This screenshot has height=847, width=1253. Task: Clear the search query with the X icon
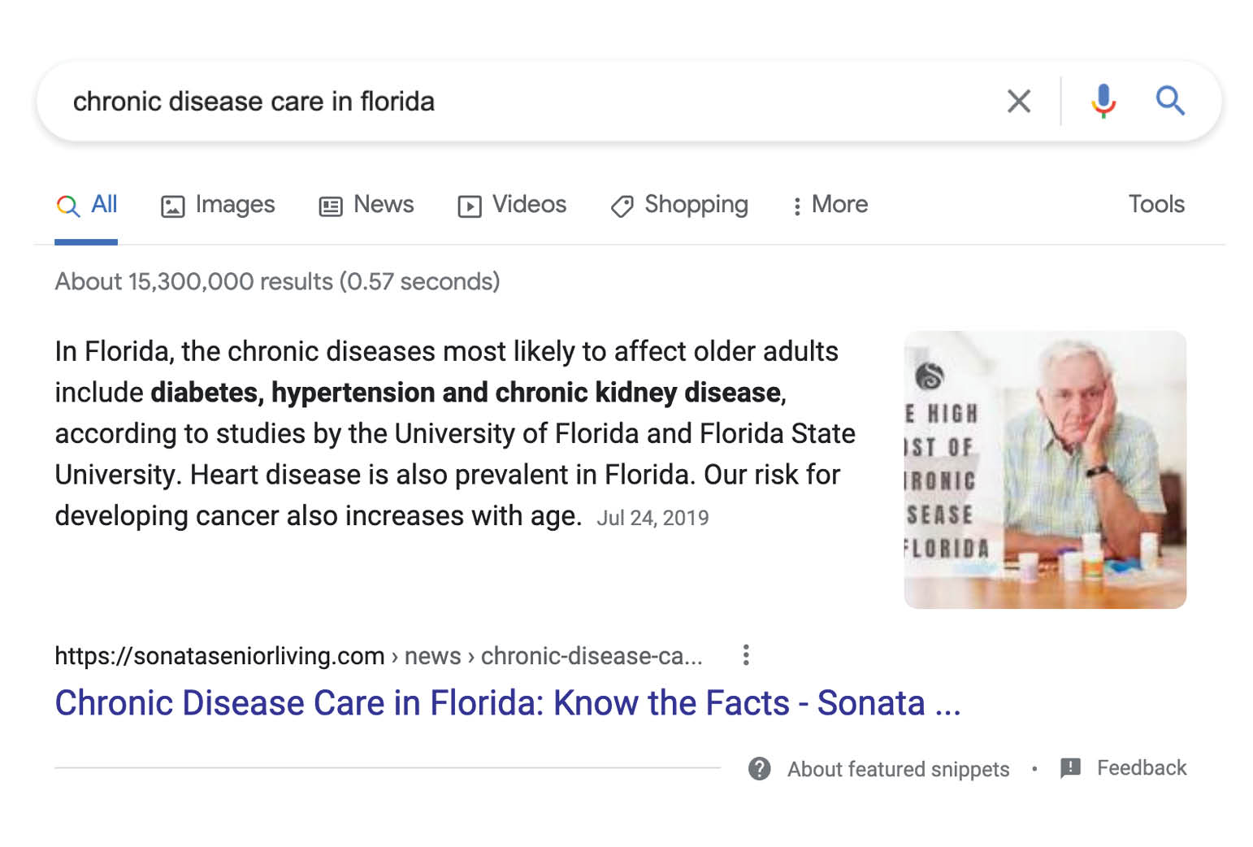pos(1018,102)
